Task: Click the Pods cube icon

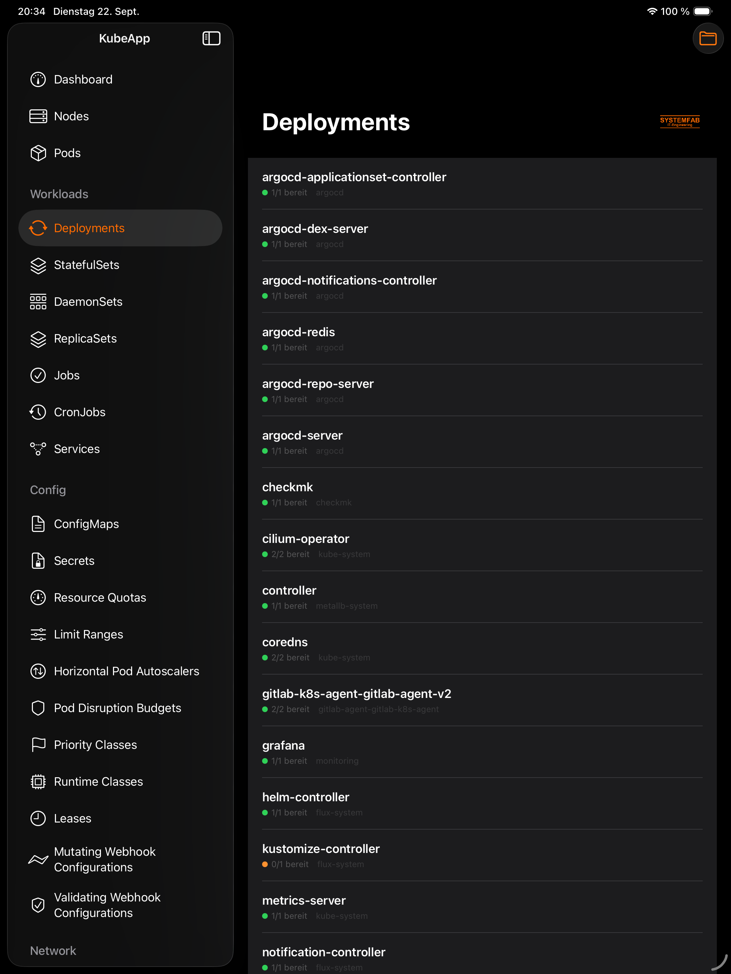Action: pos(38,153)
